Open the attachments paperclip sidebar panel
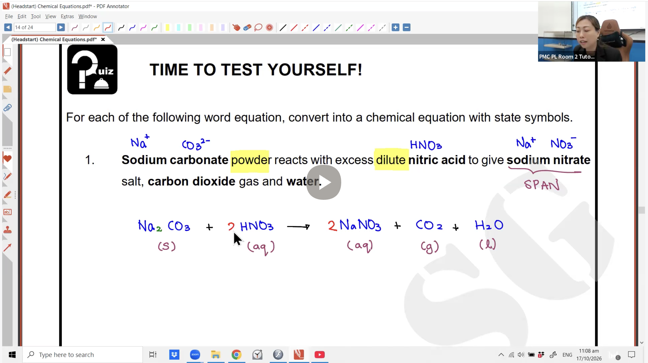The height and width of the screenshot is (363, 648). 7,108
